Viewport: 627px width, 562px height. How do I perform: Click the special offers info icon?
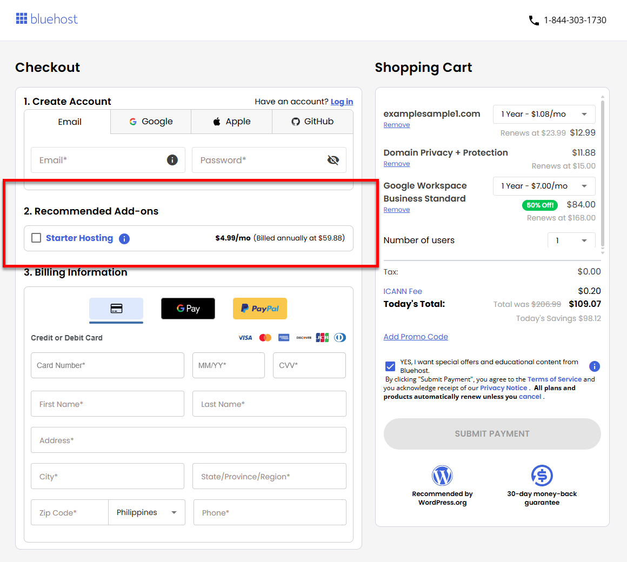tap(595, 366)
